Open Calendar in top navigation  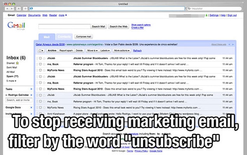coord(21,15)
